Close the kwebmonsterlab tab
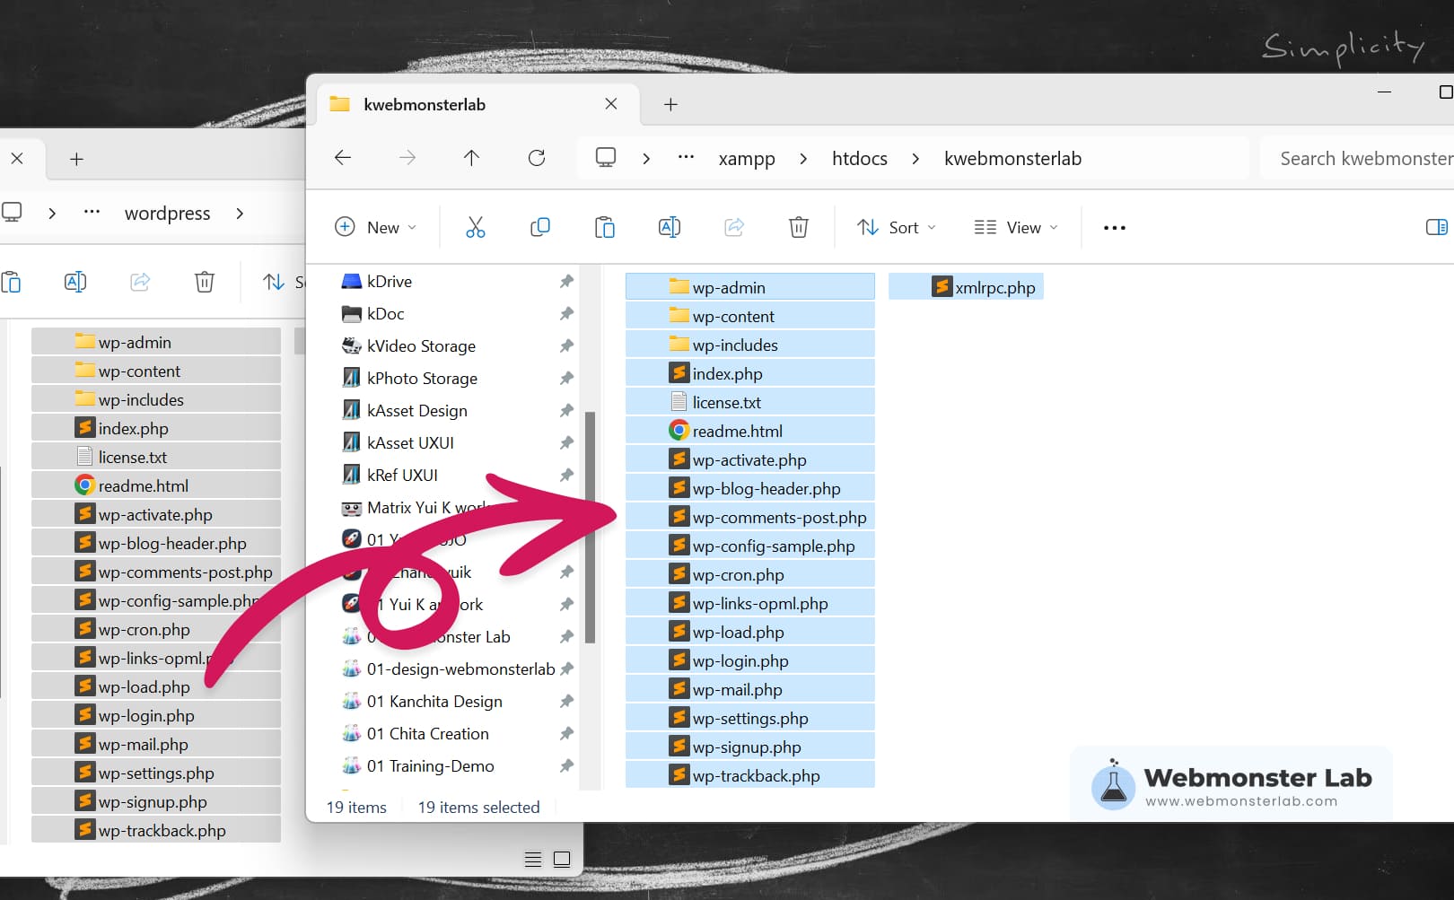 pos(611,104)
